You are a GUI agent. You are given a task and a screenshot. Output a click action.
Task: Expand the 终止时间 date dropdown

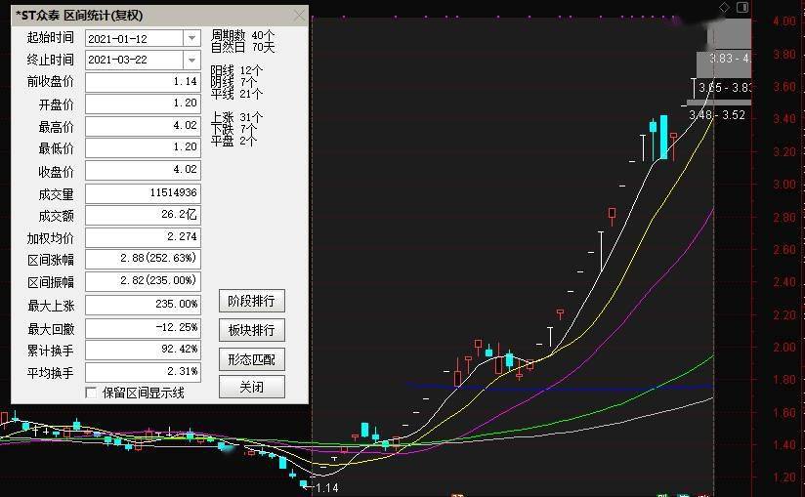pos(191,60)
